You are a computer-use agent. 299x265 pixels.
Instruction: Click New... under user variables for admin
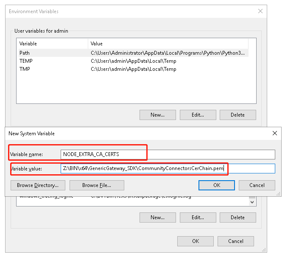157,115
